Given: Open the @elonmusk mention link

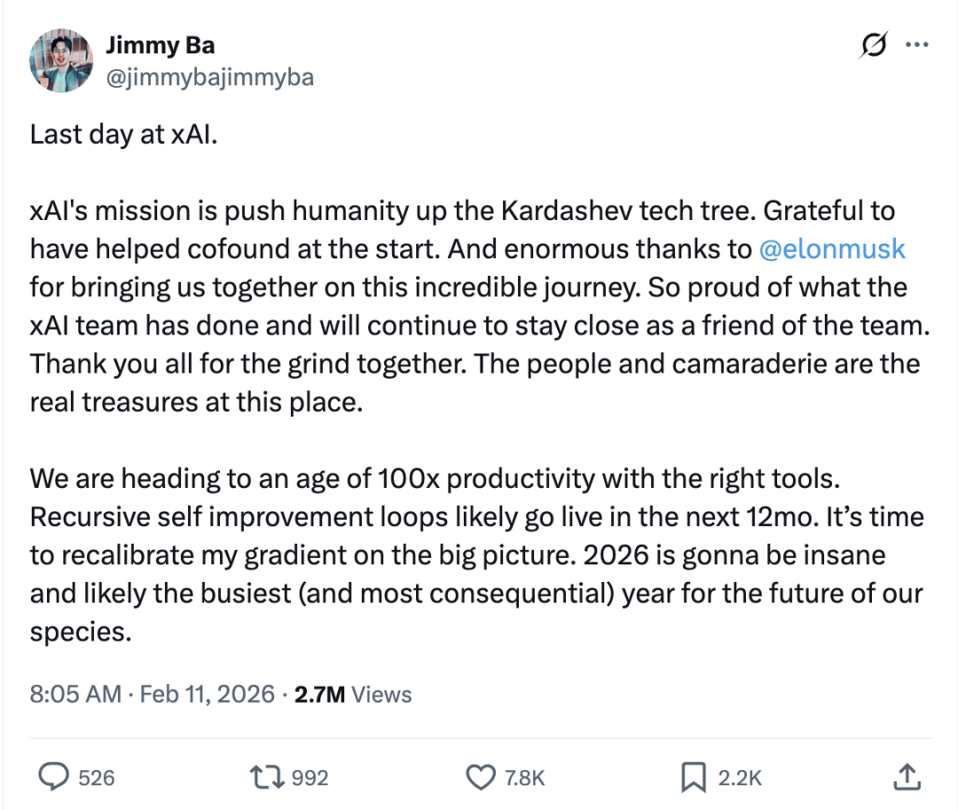Looking at the screenshot, I should tap(832, 249).
